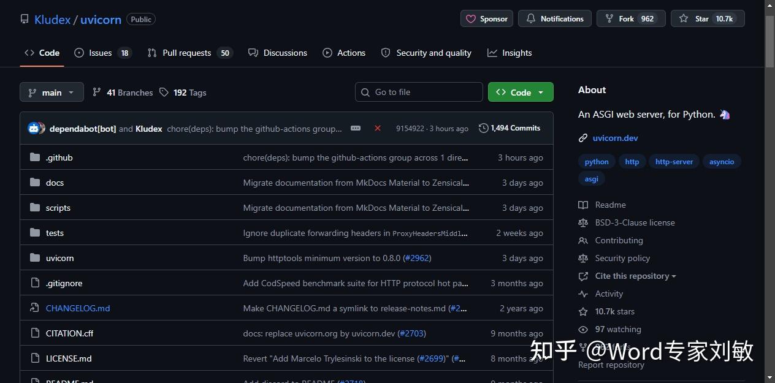This screenshot has height=383, width=775.
Task: Click the LICENSE.md file icon
Action: pos(35,358)
